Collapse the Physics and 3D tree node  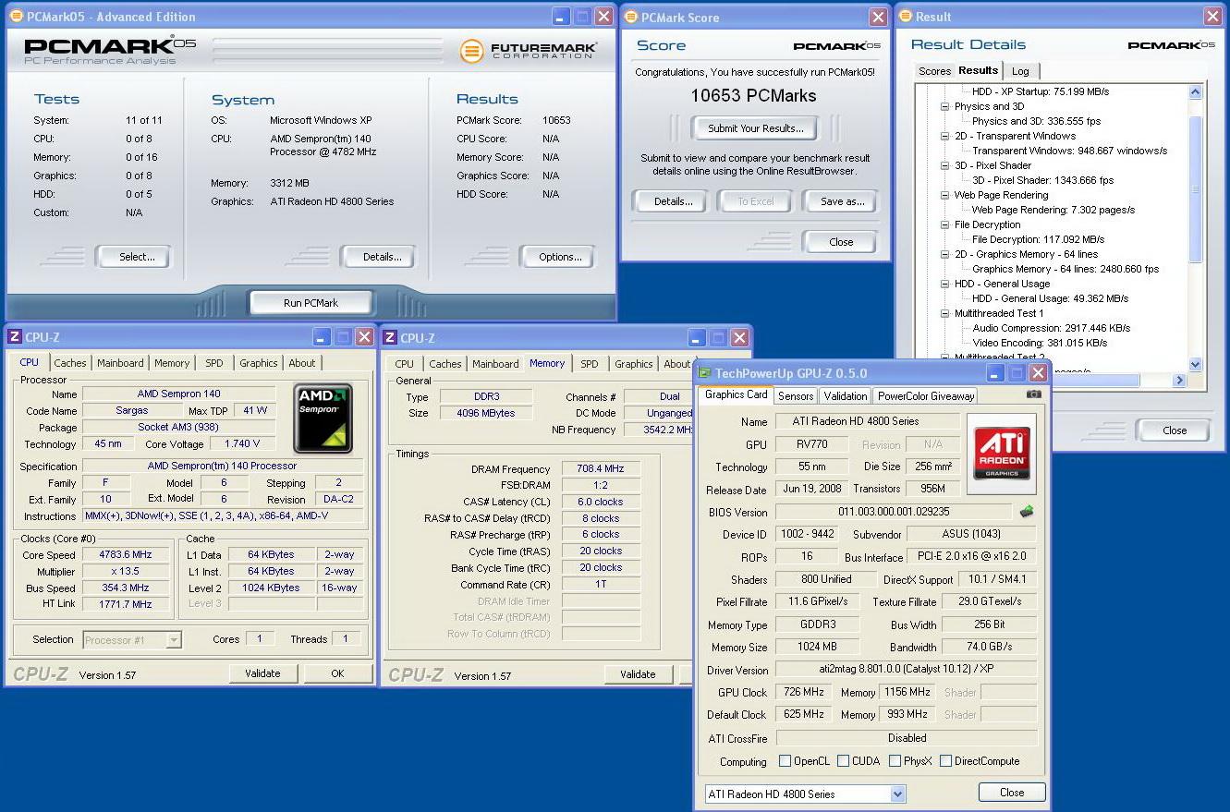pos(944,106)
